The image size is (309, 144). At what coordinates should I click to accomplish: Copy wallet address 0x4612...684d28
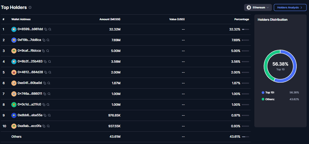[45, 72]
